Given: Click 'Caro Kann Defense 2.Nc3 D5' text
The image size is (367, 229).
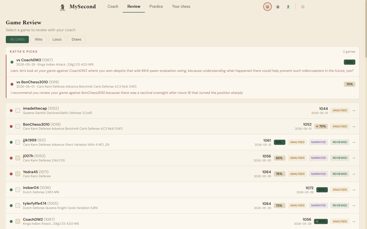Looking at the screenshot, I should point(44,160).
